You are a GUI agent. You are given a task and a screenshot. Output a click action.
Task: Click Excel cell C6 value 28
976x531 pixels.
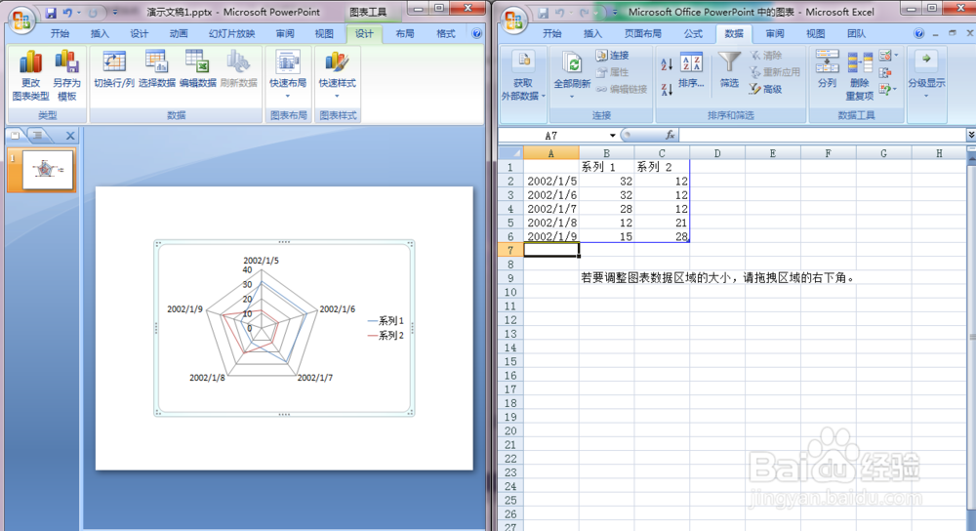click(x=662, y=236)
